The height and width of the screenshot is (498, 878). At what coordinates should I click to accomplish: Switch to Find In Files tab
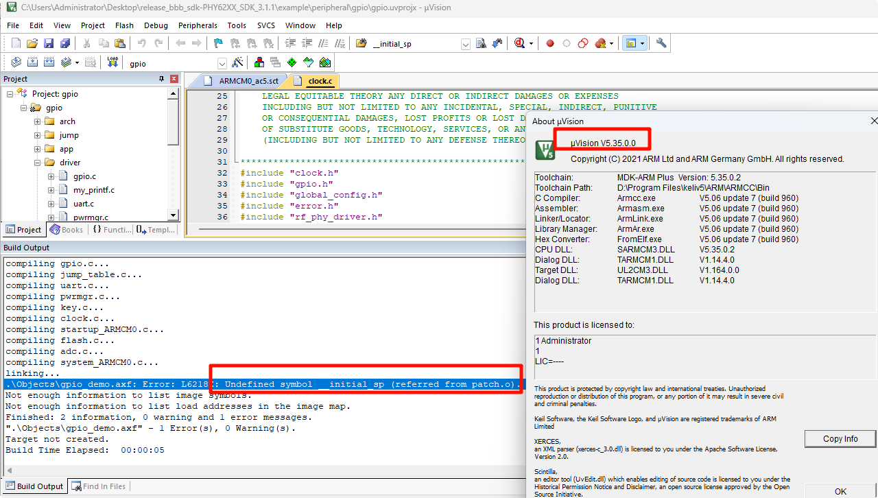click(97, 486)
